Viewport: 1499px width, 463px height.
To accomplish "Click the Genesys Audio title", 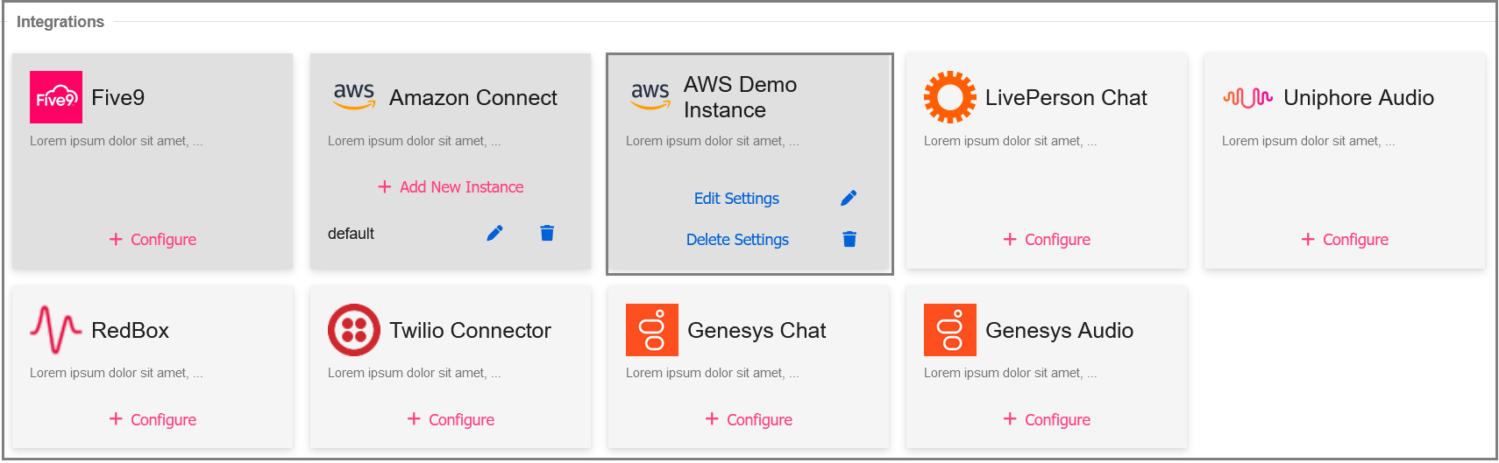I will coord(1060,330).
